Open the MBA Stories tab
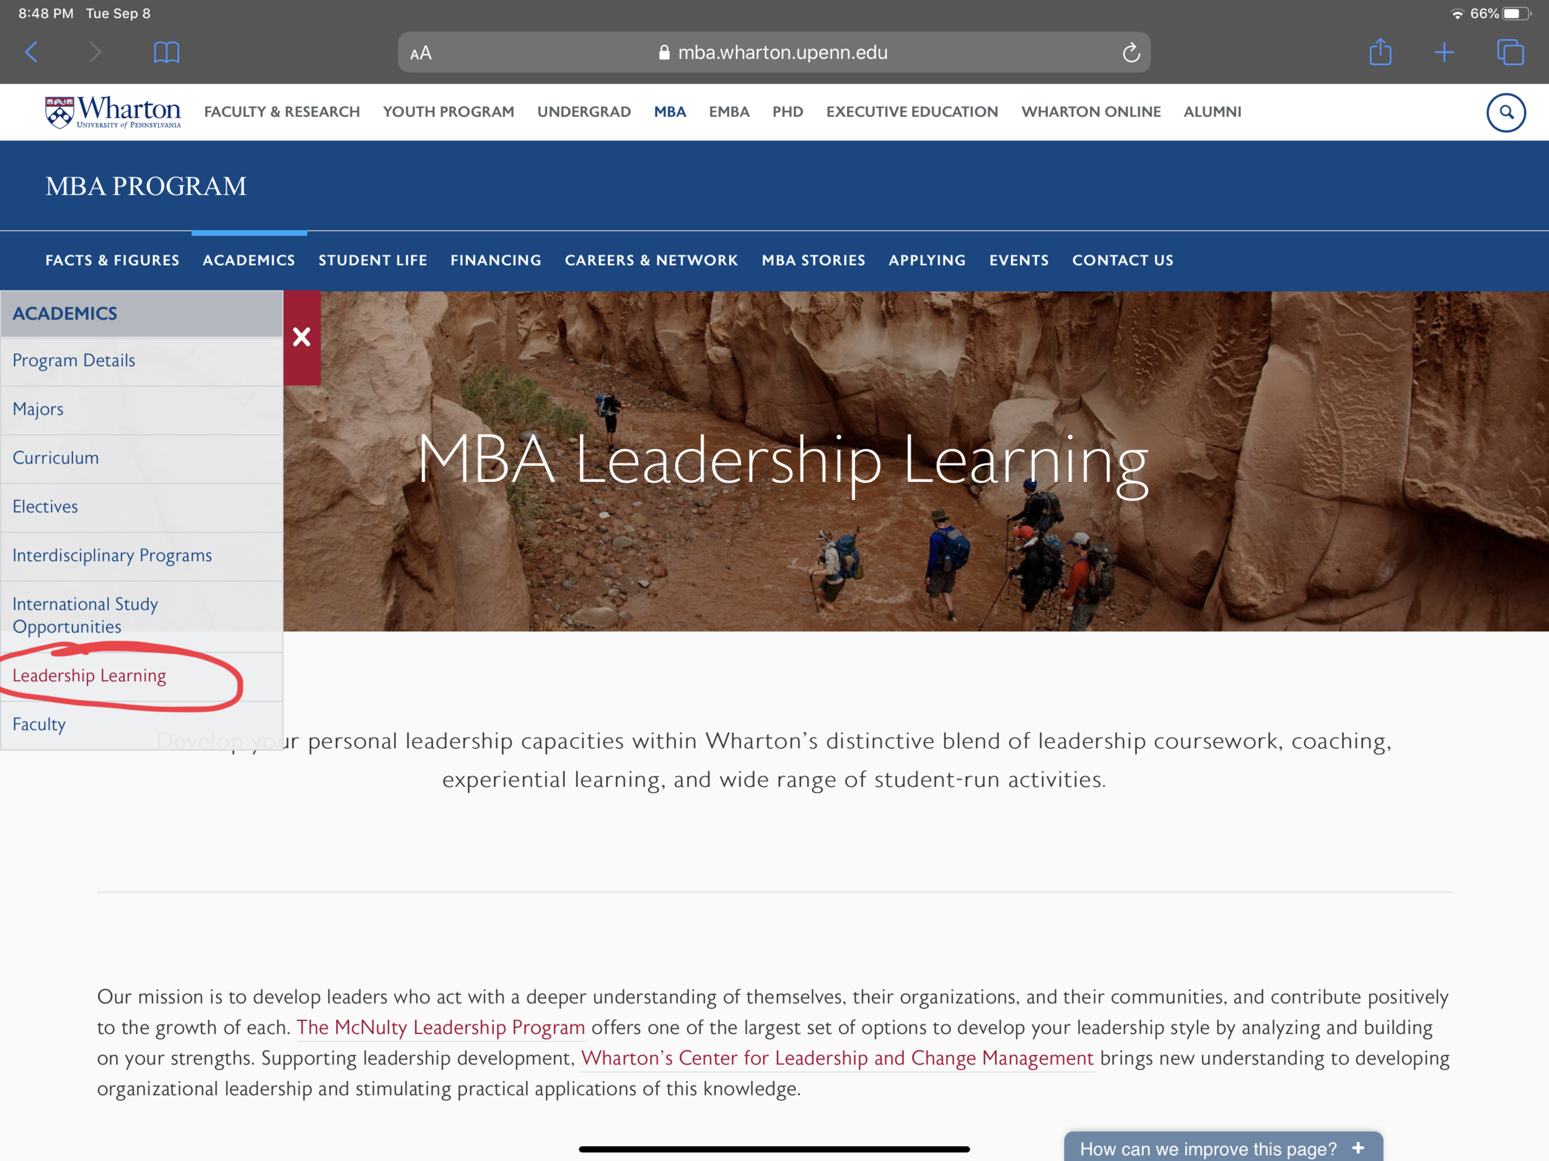The height and width of the screenshot is (1161, 1549). 813,260
